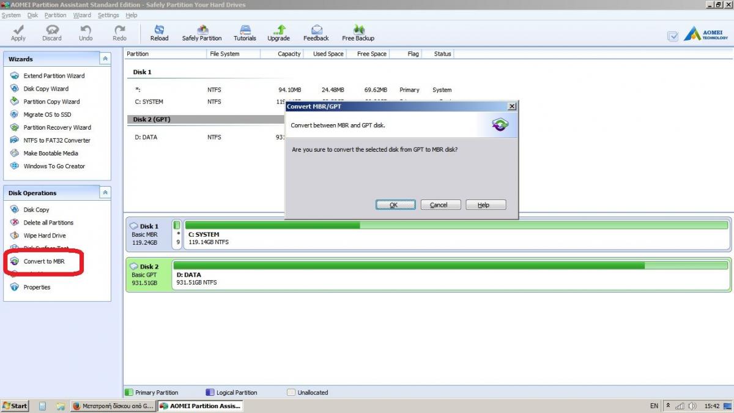Confirm conversion with the OK button

396,205
